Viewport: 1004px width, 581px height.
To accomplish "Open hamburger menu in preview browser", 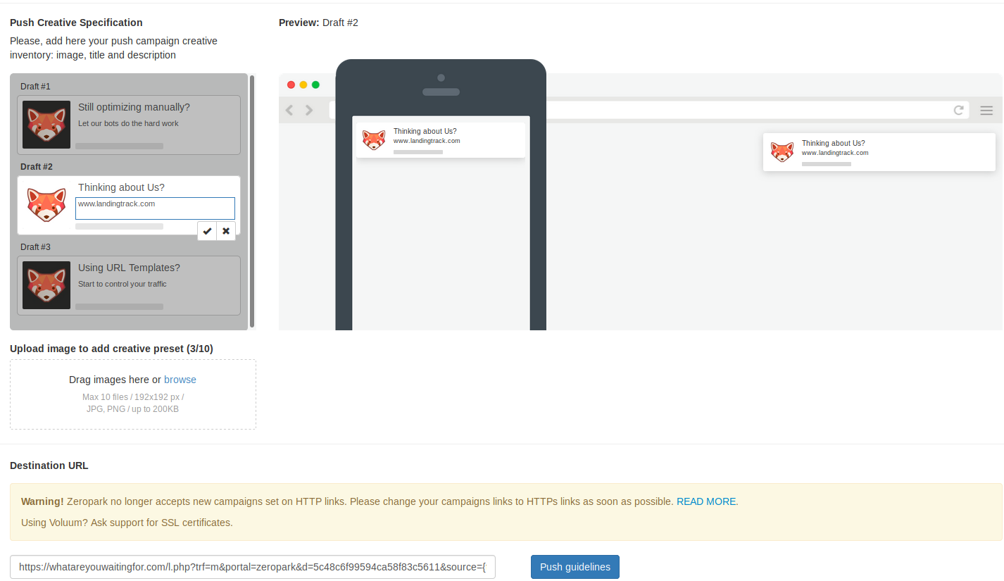I will tap(986, 111).
